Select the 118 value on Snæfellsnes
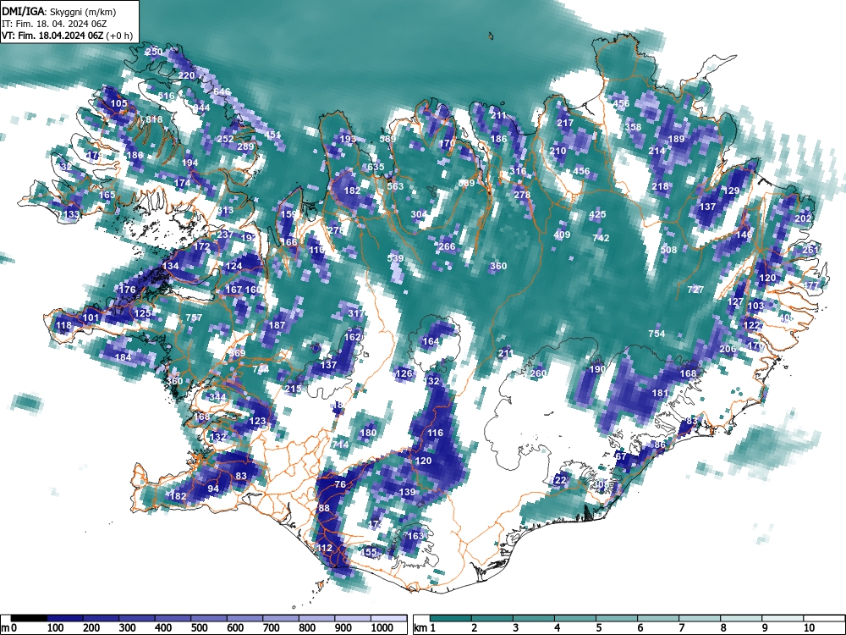 (x=63, y=325)
